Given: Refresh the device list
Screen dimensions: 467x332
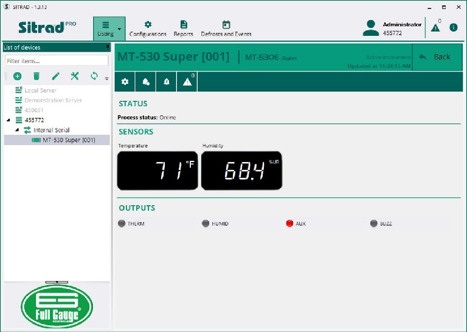Looking at the screenshot, I should point(94,76).
